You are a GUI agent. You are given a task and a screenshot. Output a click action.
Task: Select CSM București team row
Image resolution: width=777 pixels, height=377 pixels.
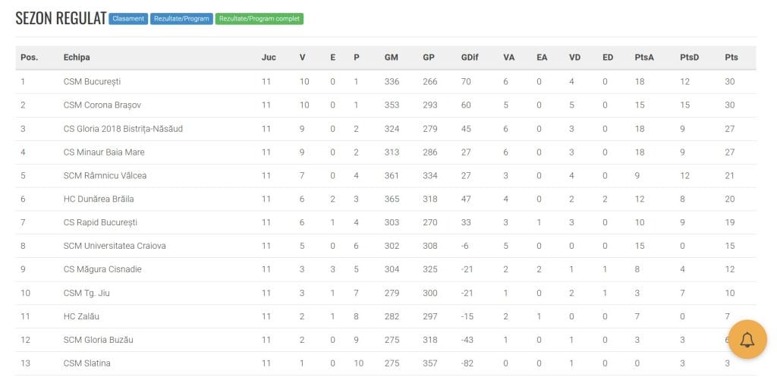tap(385, 82)
